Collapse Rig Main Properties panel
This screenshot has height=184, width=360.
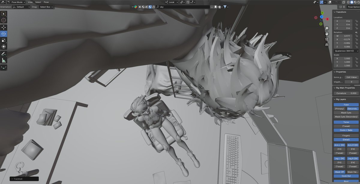tap(344, 88)
